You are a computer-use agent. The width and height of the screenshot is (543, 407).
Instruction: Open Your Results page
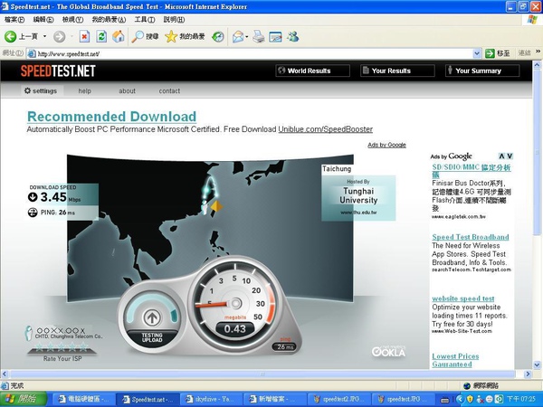(x=397, y=71)
